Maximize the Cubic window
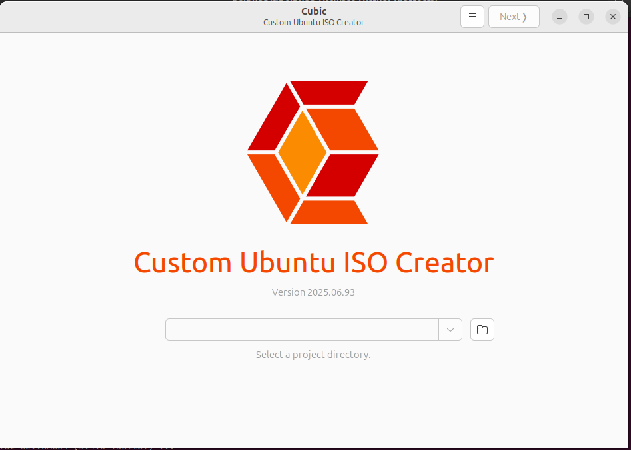Image resolution: width=631 pixels, height=450 pixels. 586,17
